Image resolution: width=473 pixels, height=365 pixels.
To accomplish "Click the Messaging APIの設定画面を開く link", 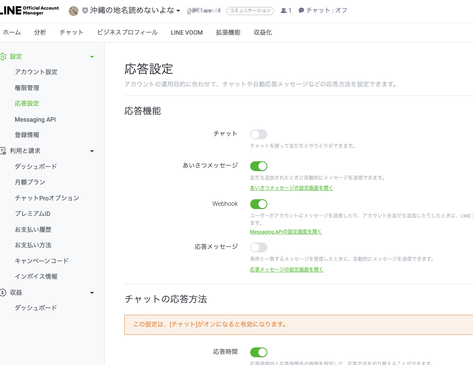I will (x=285, y=231).
